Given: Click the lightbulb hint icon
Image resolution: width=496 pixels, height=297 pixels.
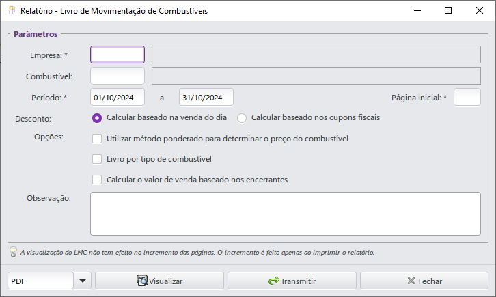Looking at the screenshot, I should (x=13, y=252).
